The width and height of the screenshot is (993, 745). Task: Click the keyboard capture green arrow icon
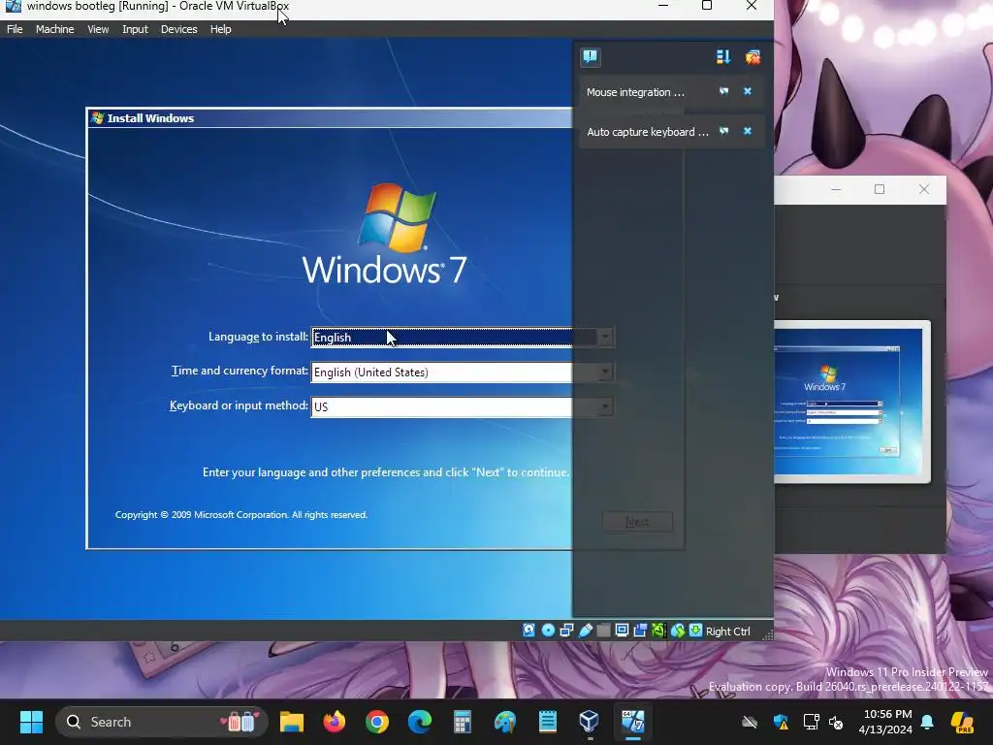(x=695, y=631)
